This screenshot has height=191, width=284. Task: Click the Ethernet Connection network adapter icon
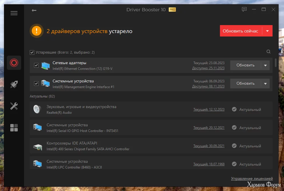(x=45, y=66)
